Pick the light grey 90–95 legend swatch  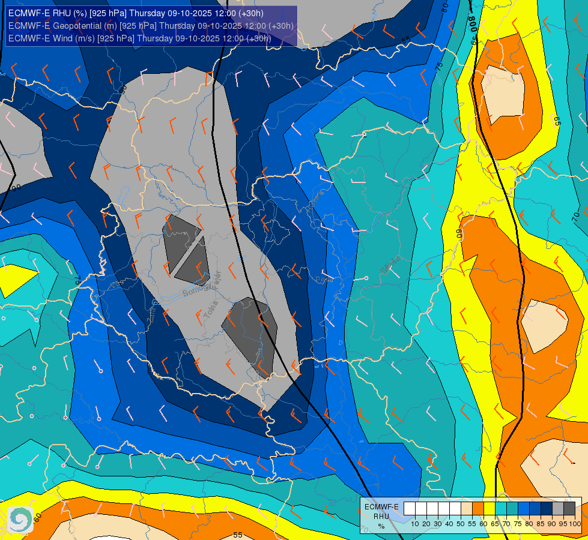pyautogui.click(x=558, y=509)
